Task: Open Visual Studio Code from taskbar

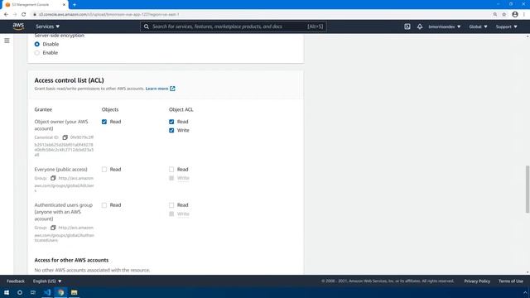Action: click(x=47, y=292)
